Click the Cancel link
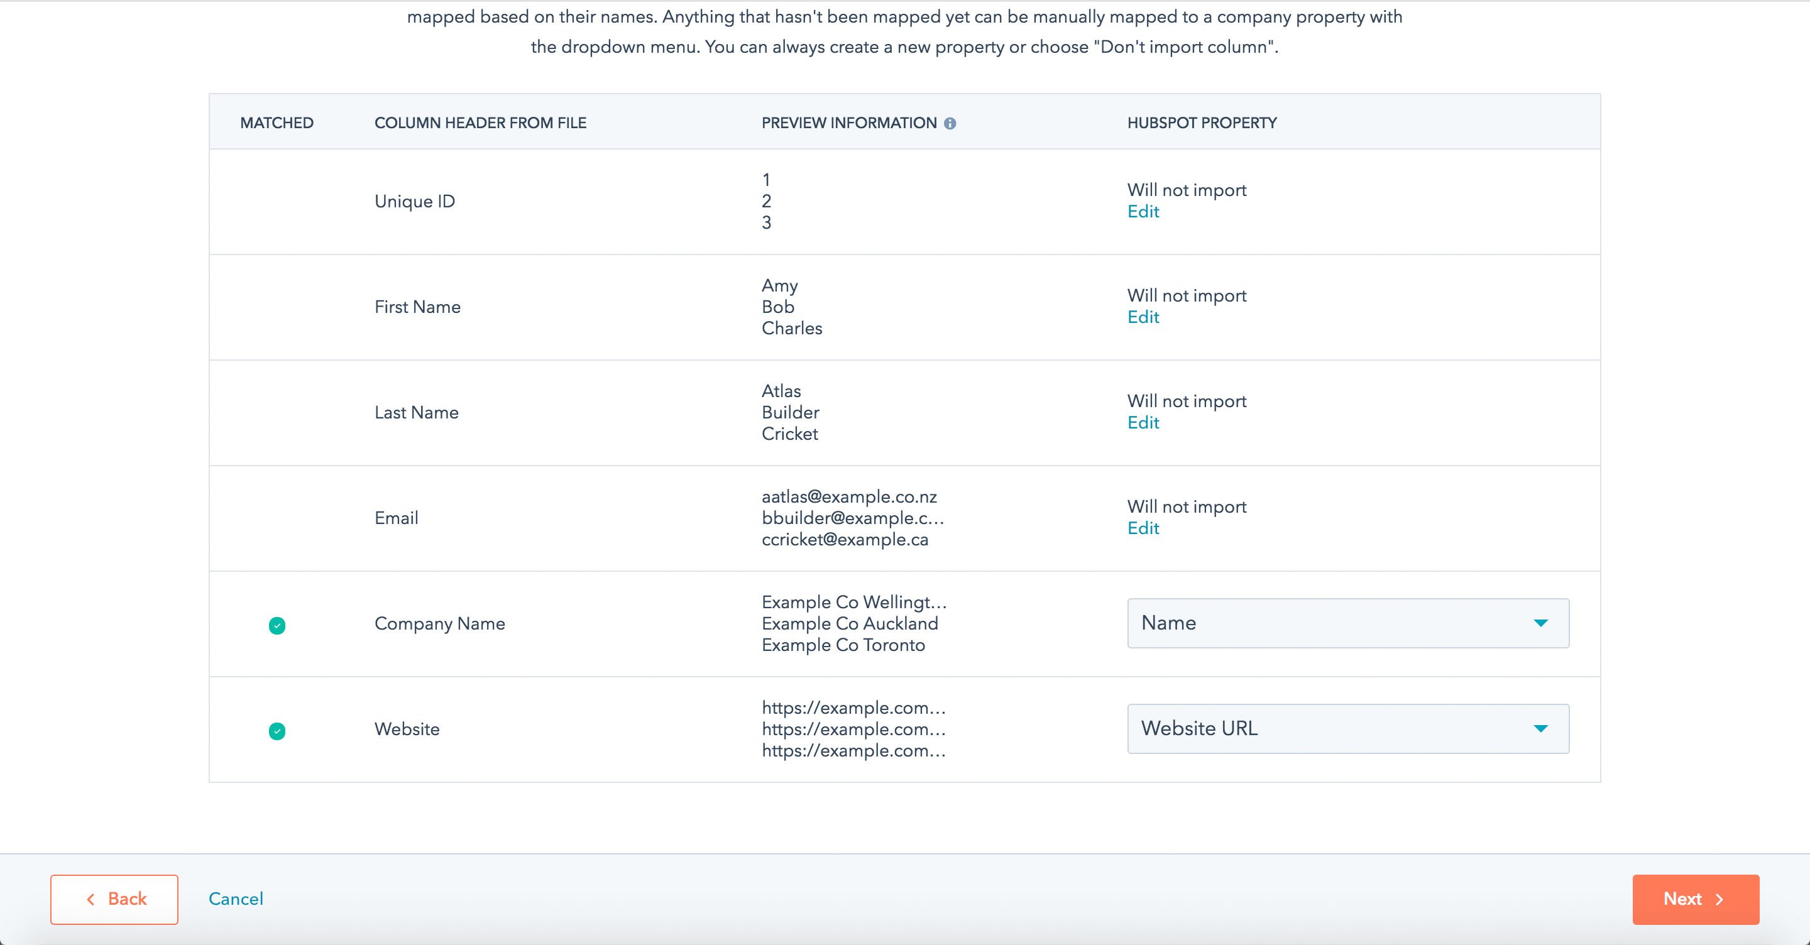The height and width of the screenshot is (945, 1810). coord(236,899)
